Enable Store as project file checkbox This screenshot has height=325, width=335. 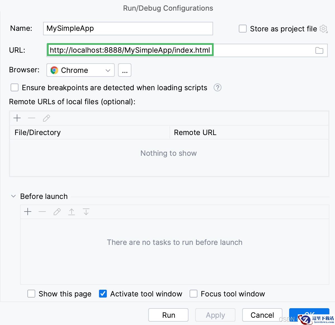point(243,29)
